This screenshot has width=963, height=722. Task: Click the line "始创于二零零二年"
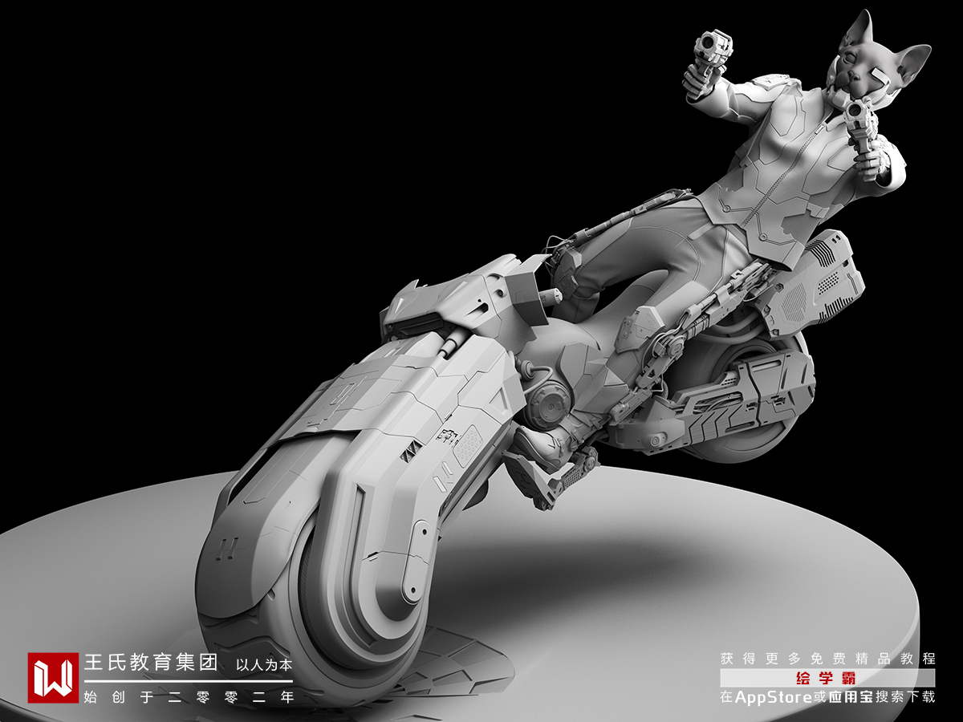[x=189, y=696]
